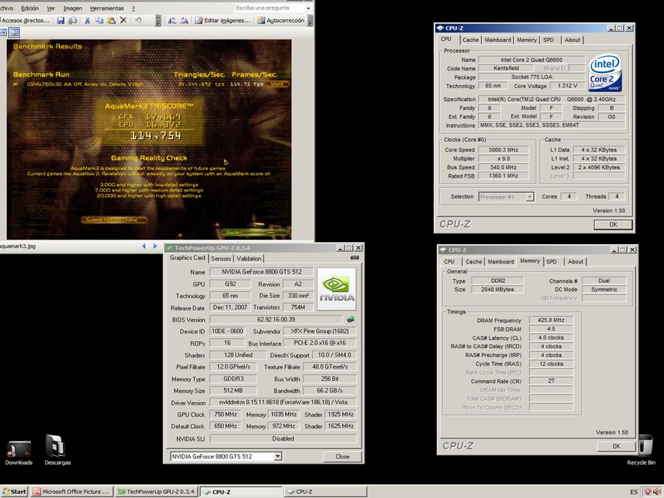Click the aquamark3.jpg file name label
The image size is (664, 498).
tap(18, 246)
